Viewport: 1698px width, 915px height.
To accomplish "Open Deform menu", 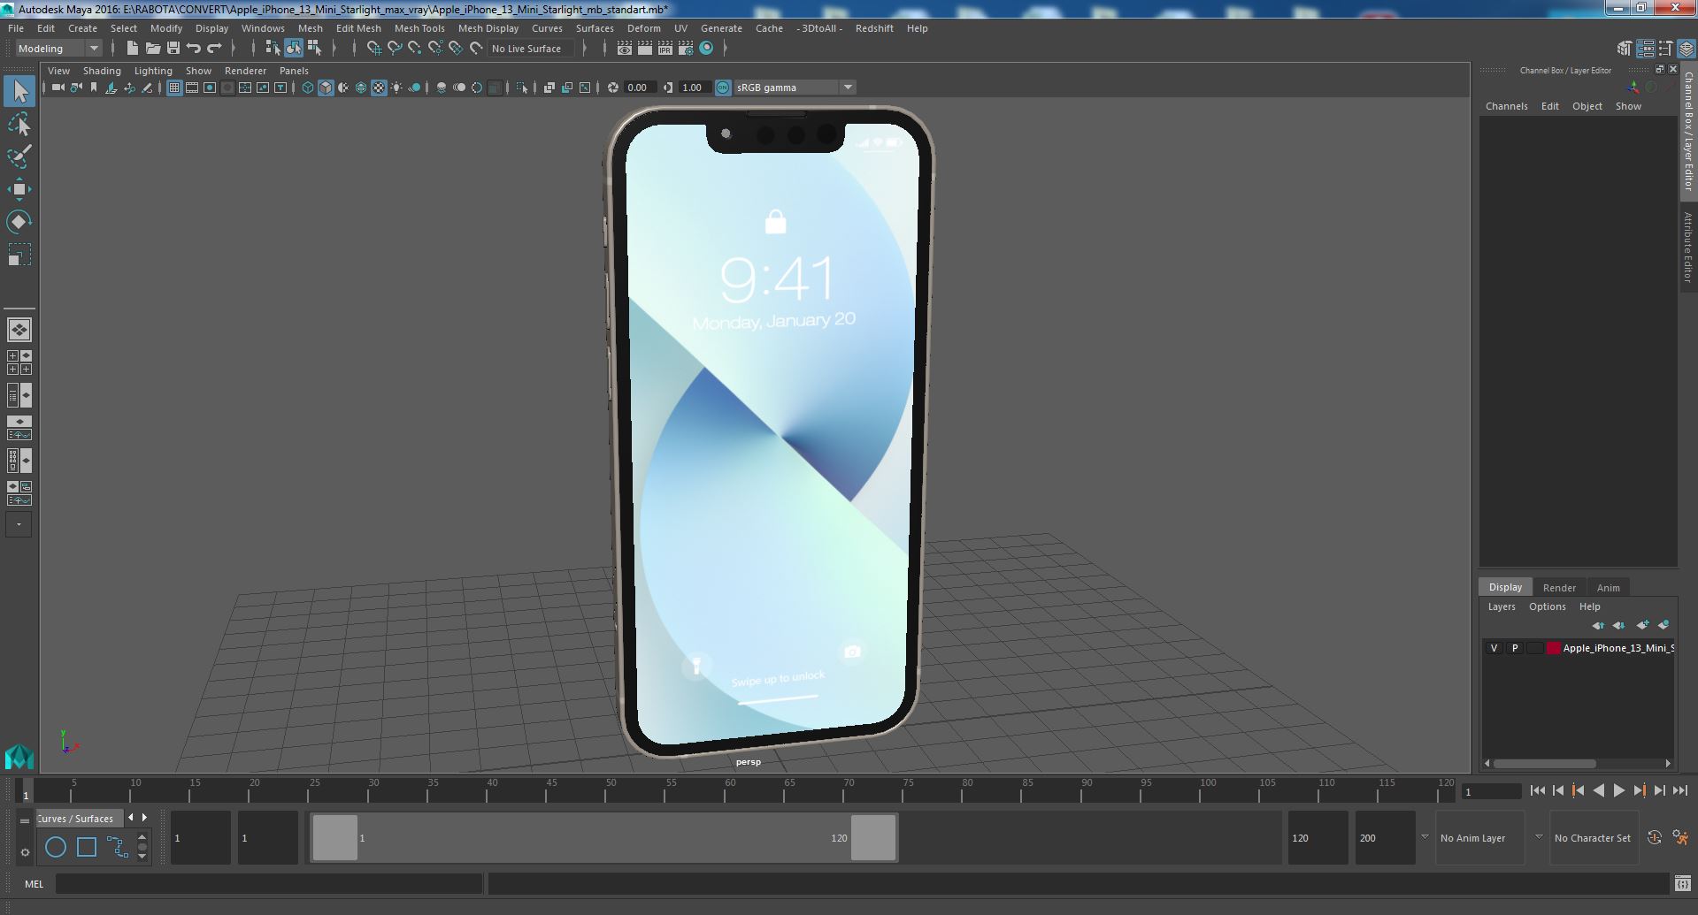I will pos(644,28).
